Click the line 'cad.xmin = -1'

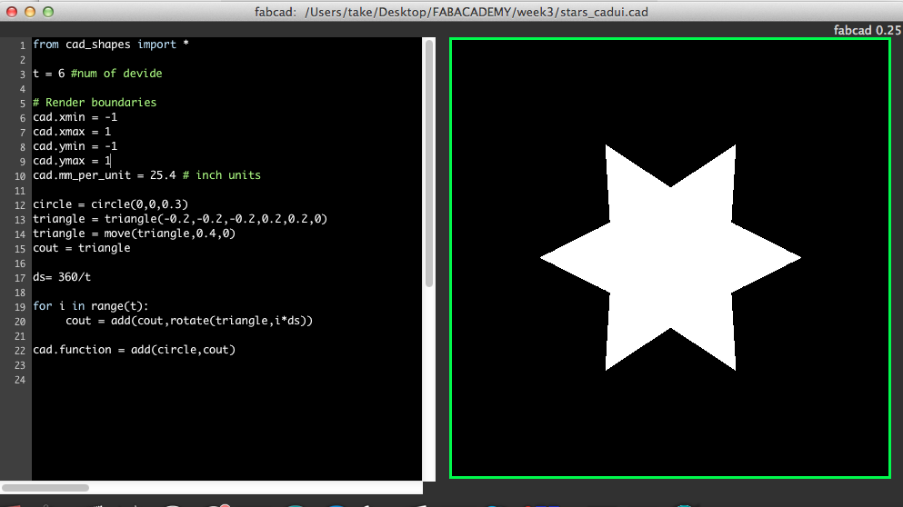pos(75,117)
